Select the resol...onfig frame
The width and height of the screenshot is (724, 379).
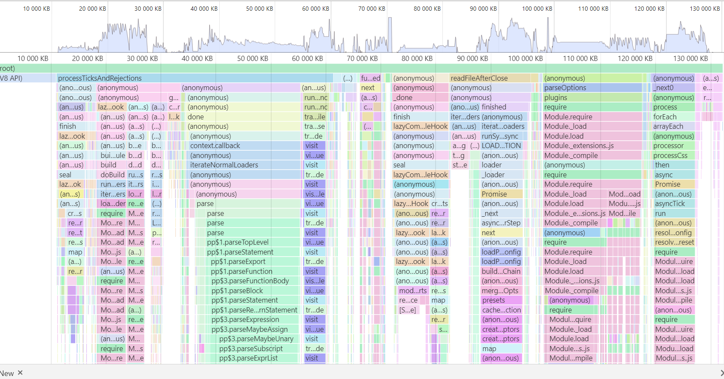(674, 233)
